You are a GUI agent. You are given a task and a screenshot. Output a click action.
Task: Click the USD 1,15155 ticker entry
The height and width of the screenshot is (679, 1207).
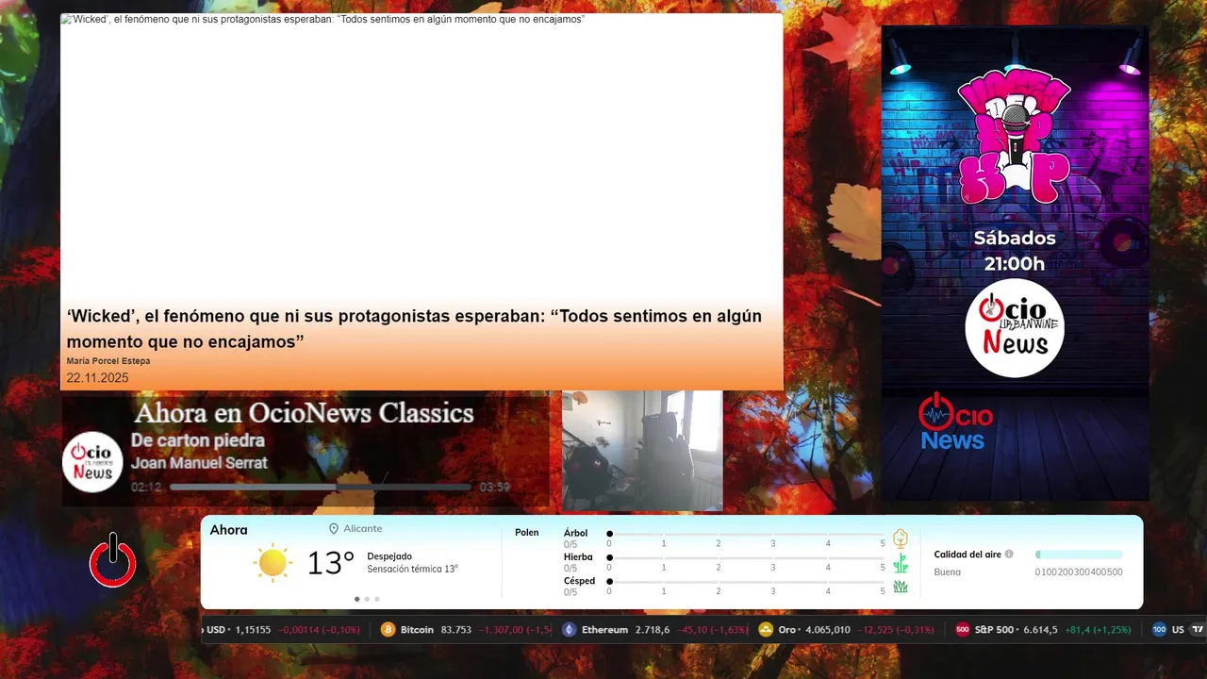click(281, 630)
